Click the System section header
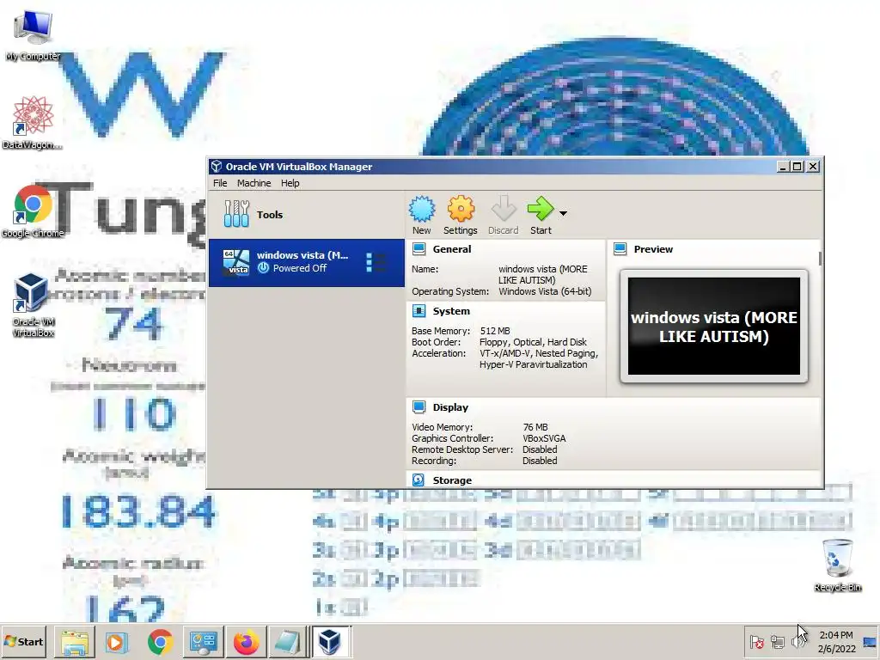The height and width of the screenshot is (660, 880). click(451, 311)
